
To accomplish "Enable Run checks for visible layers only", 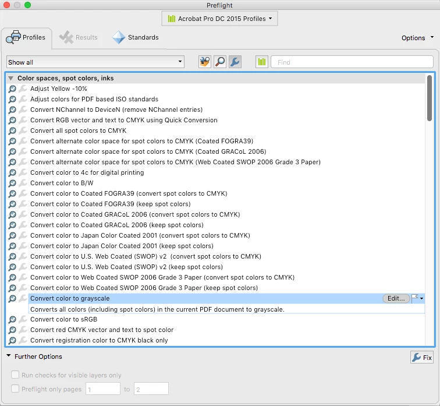I will [x=15, y=375].
